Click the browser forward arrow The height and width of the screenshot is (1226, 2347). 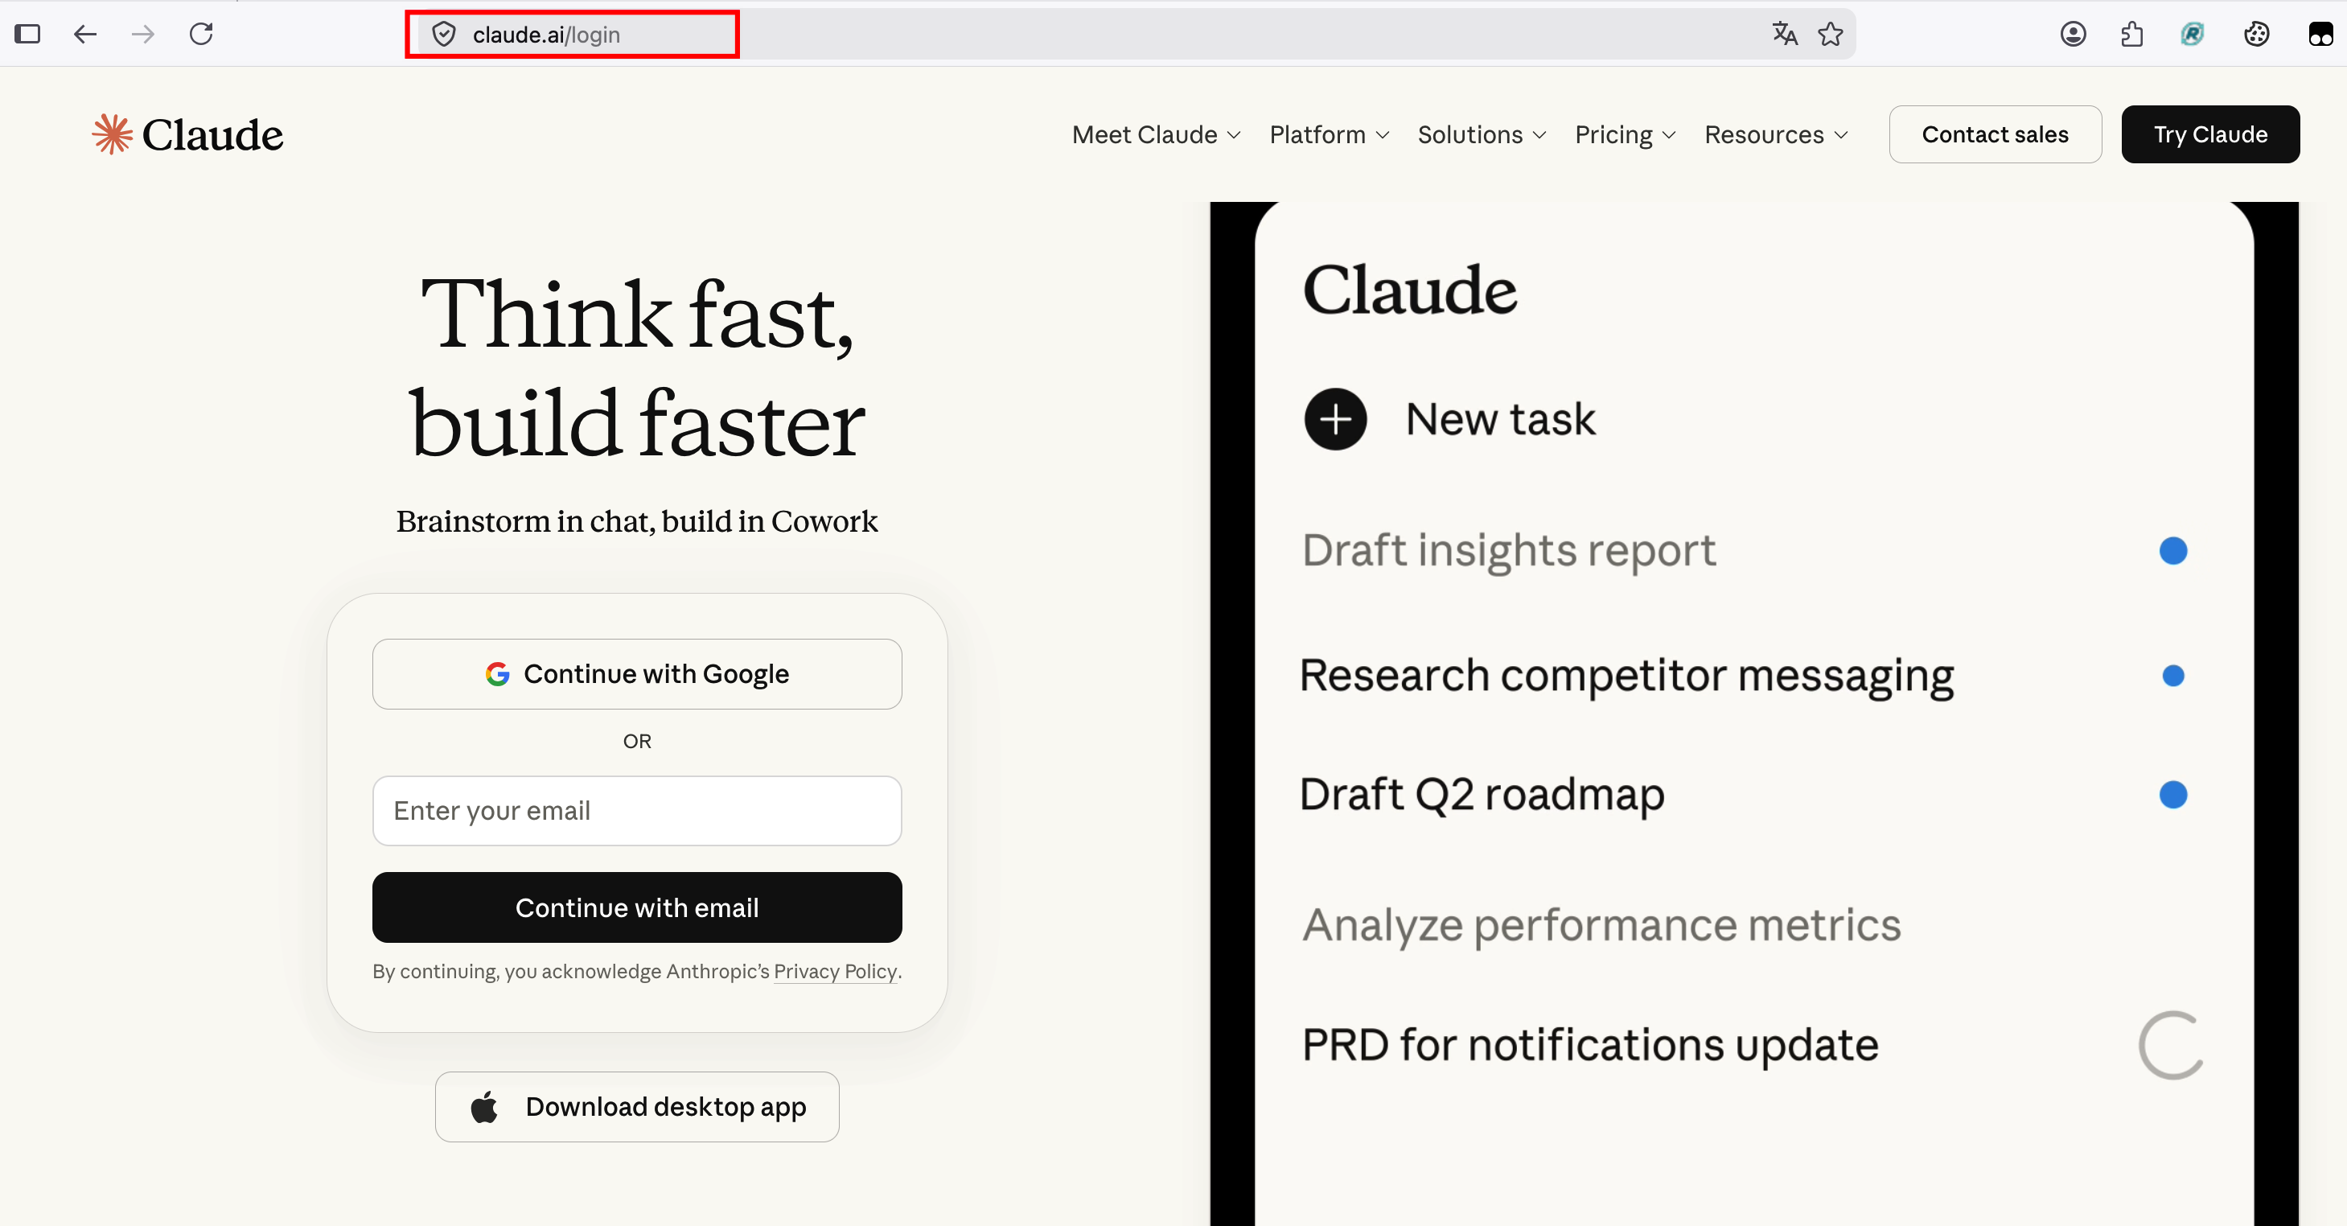(143, 35)
